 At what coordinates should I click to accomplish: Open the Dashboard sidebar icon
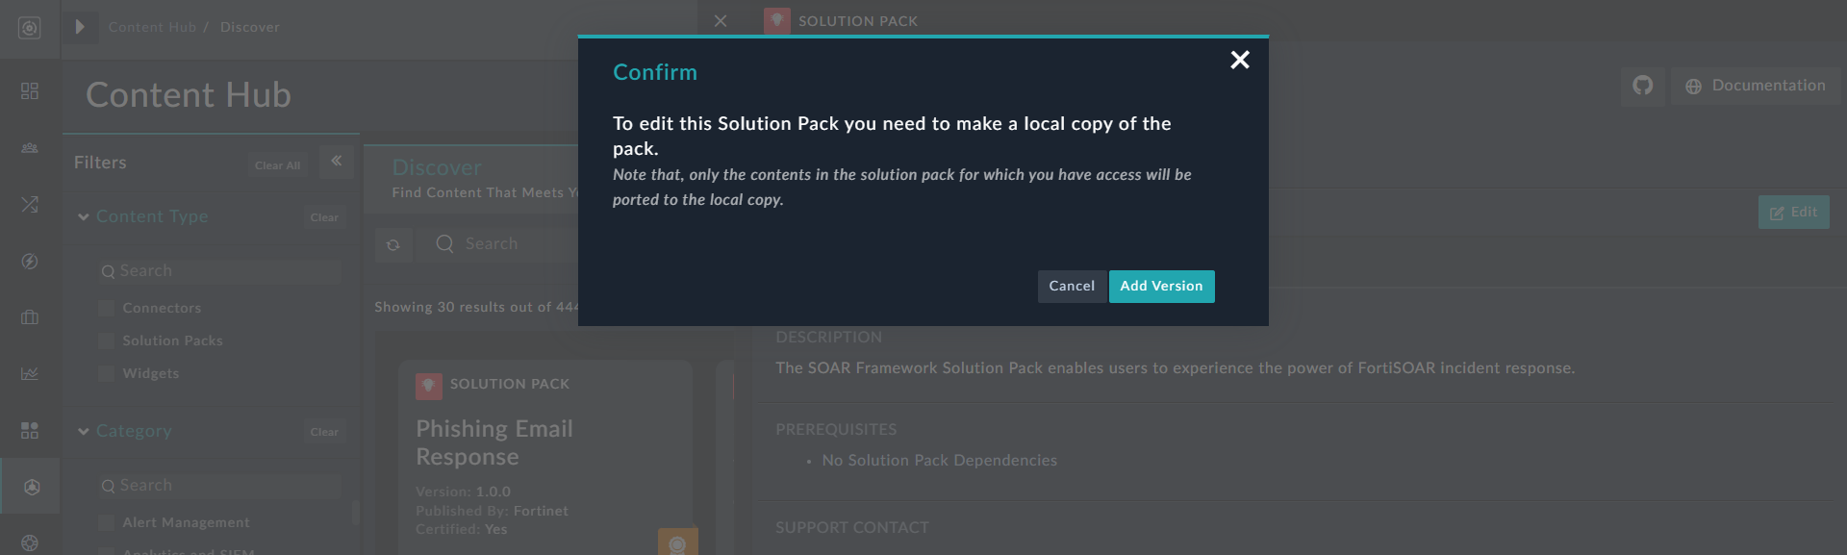pyautogui.click(x=30, y=90)
